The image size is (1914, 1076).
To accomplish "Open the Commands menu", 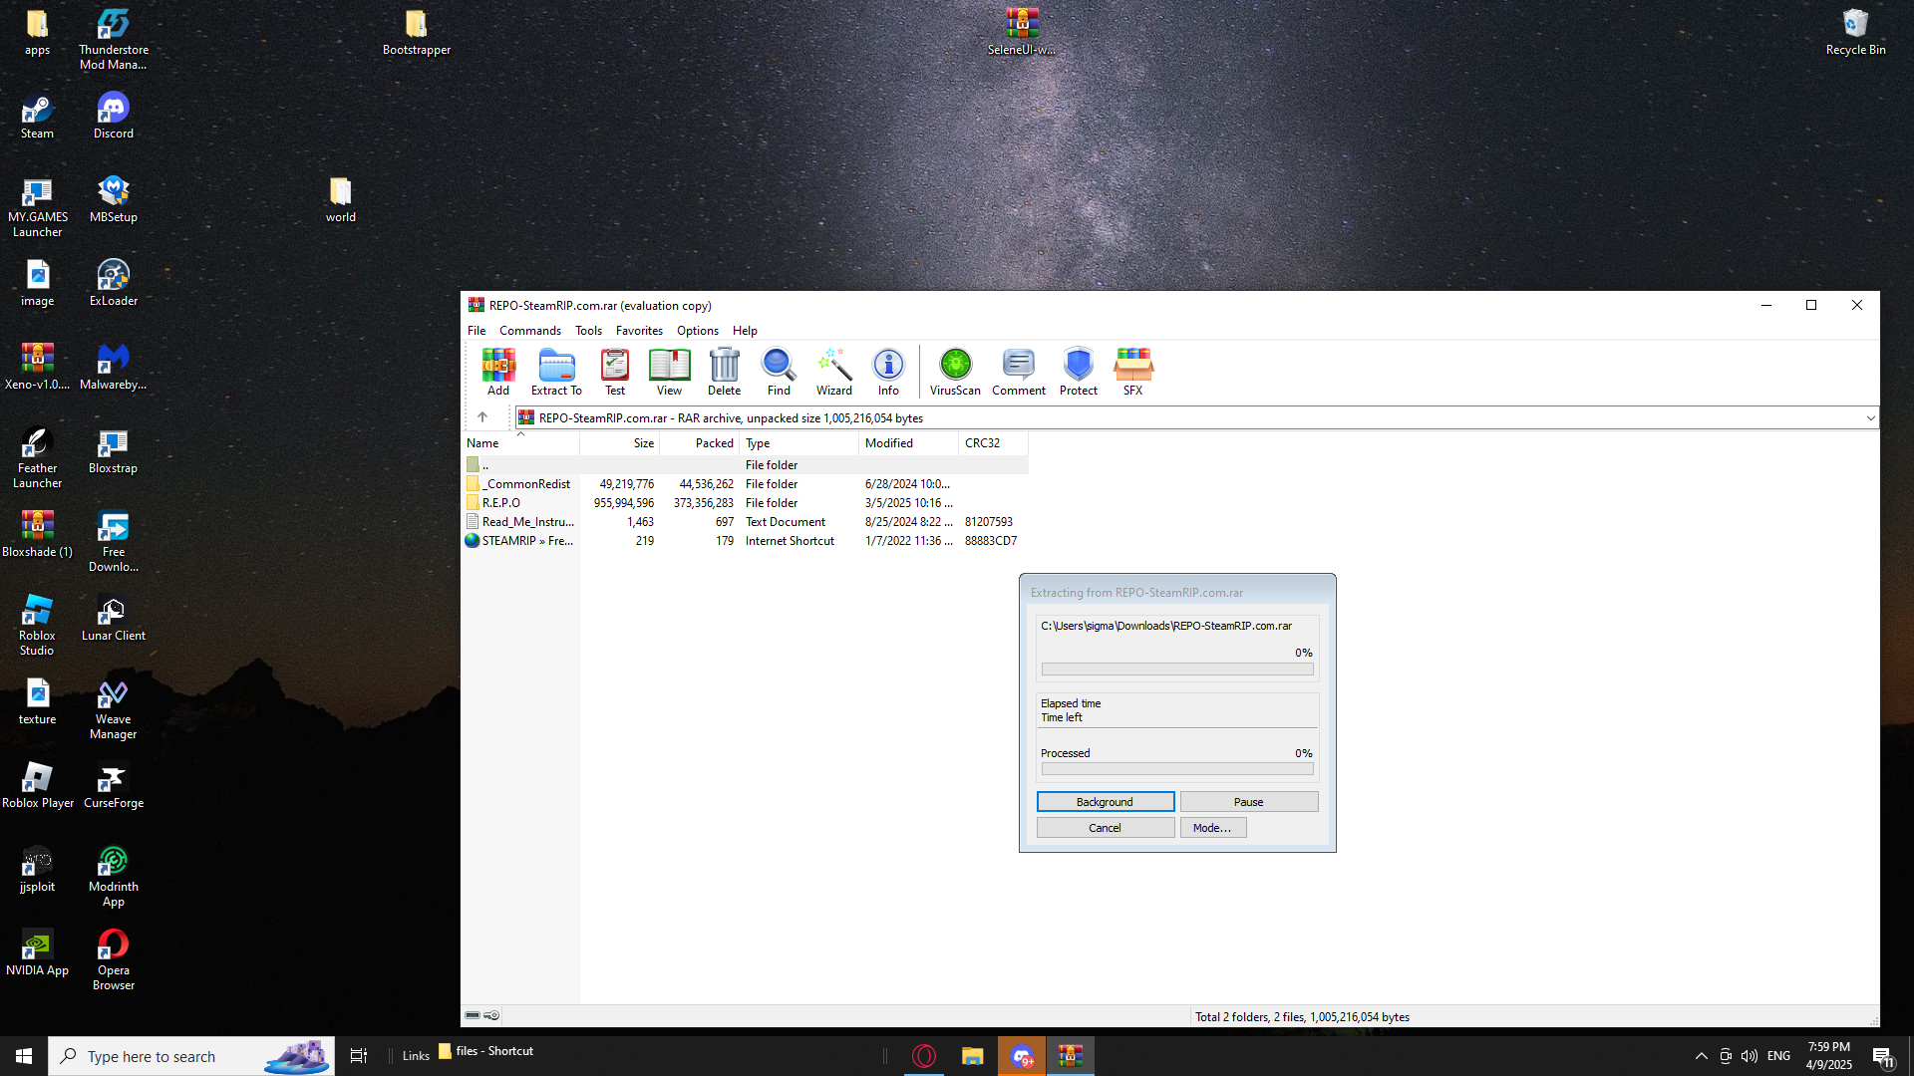I will (x=529, y=331).
